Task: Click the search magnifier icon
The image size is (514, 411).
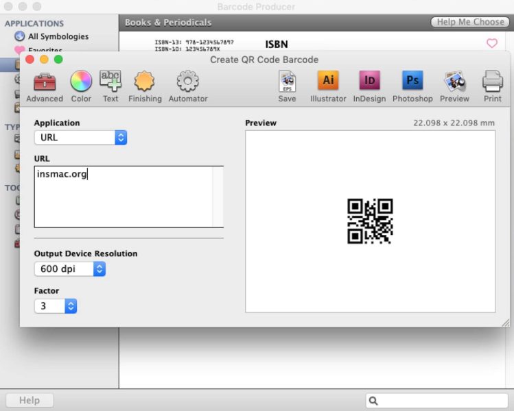Action: click(373, 400)
